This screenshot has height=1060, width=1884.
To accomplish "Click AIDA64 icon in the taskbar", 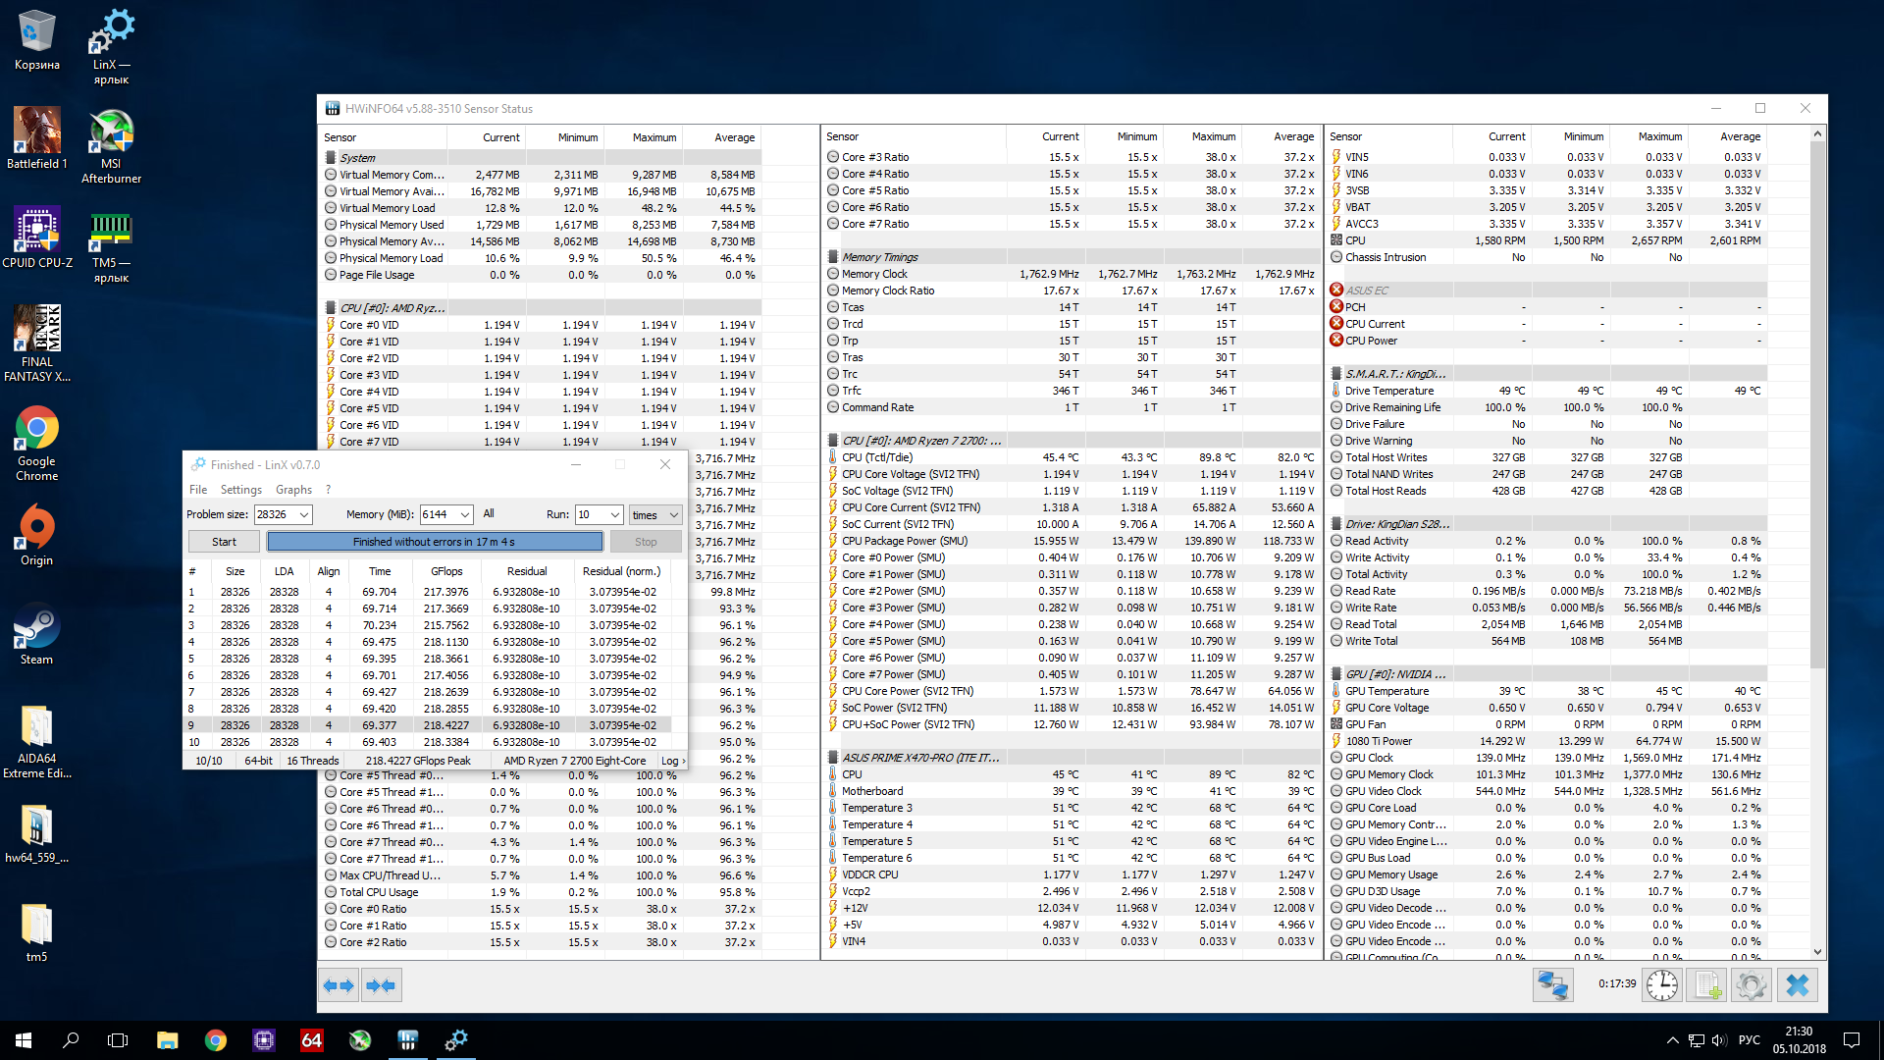I will click(311, 1040).
